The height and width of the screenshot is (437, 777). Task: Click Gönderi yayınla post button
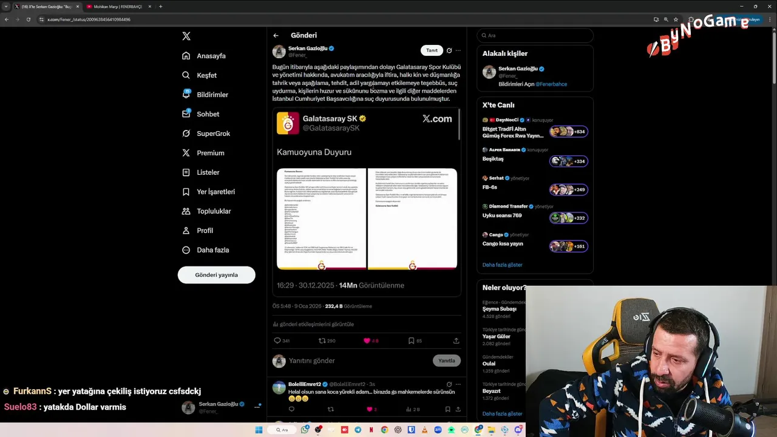[216, 275]
